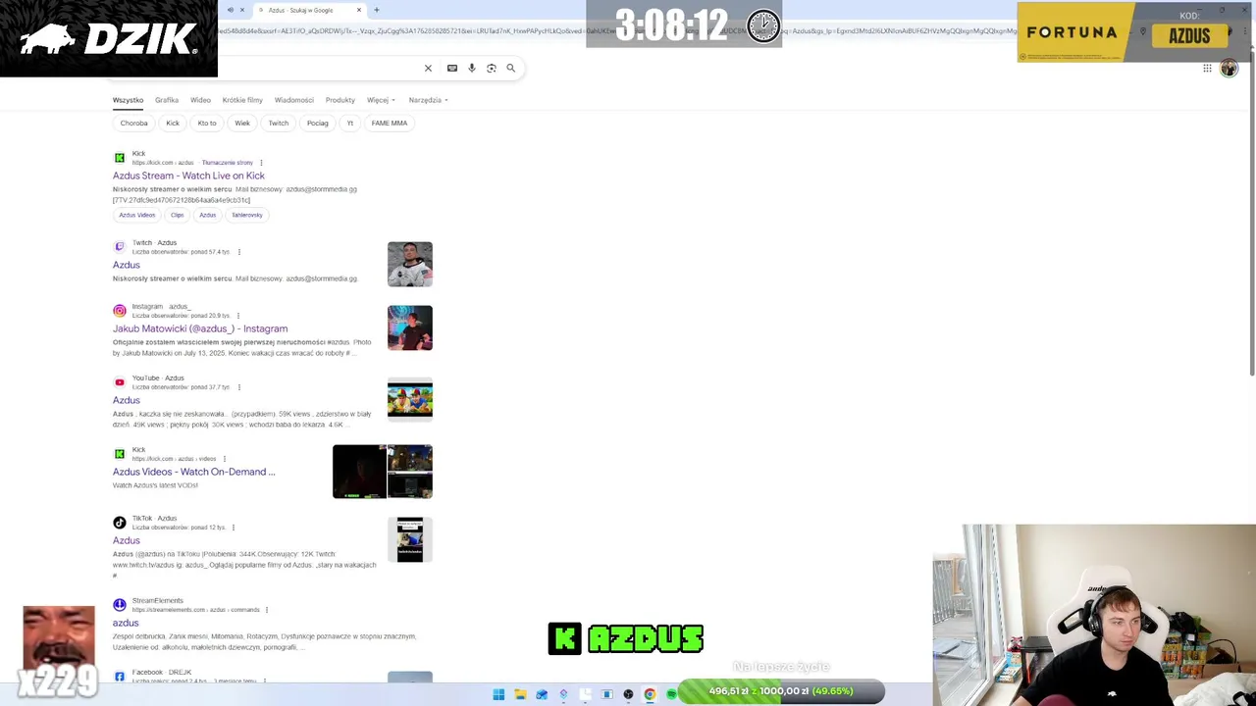Select the Pociąg suggestion chip

tap(317, 124)
